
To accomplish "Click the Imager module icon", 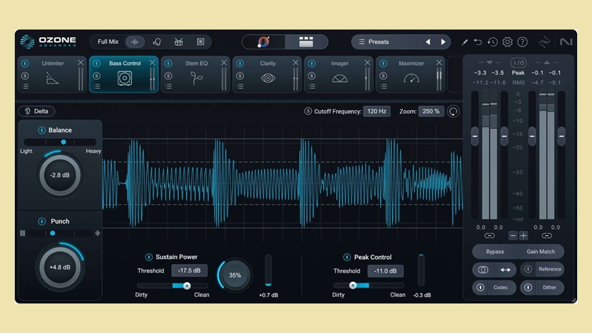I will pos(340,78).
